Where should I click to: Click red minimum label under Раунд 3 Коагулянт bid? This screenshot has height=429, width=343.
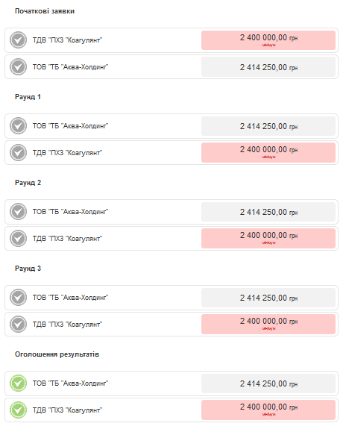[269, 328]
